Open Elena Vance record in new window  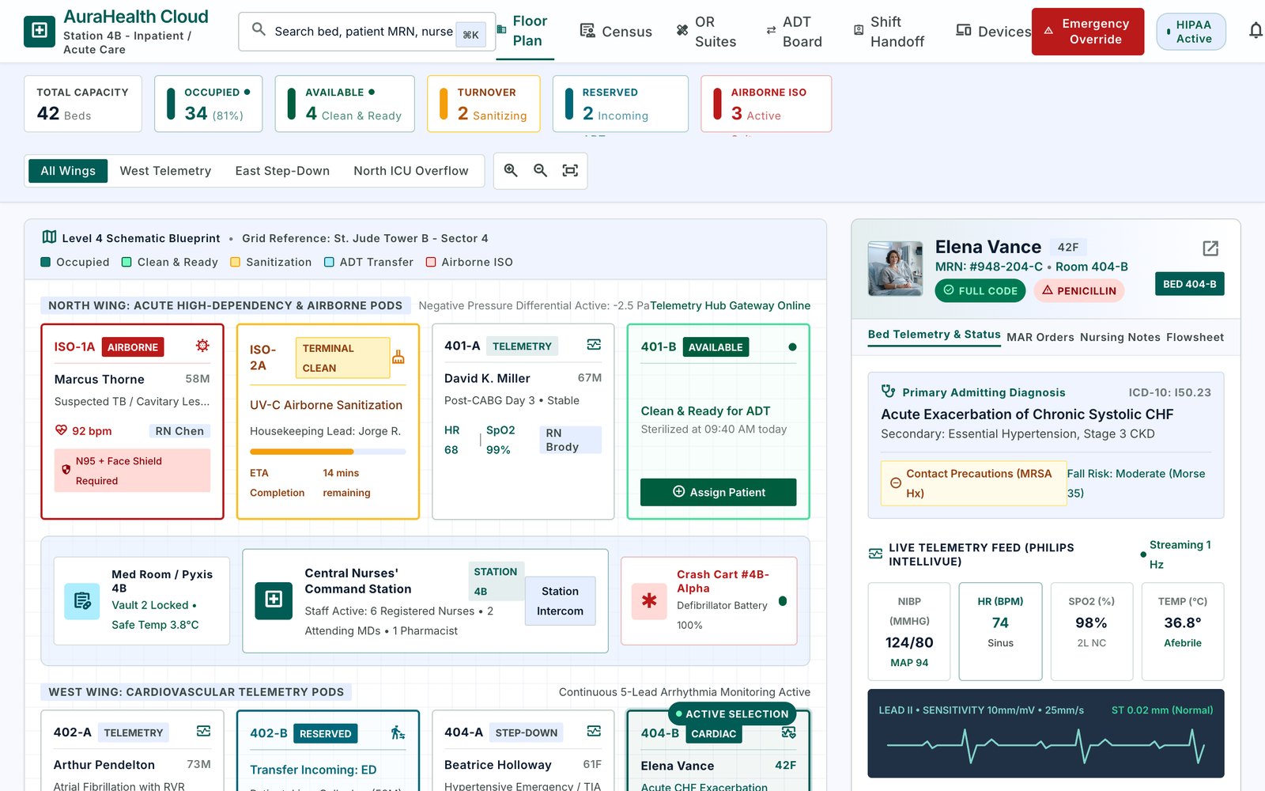[x=1210, y=248]
